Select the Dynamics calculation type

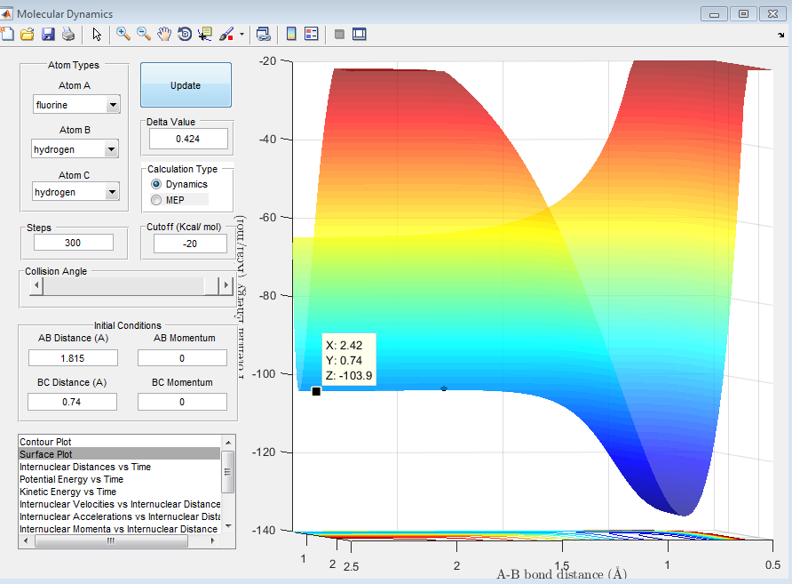(x=156, y=184)
